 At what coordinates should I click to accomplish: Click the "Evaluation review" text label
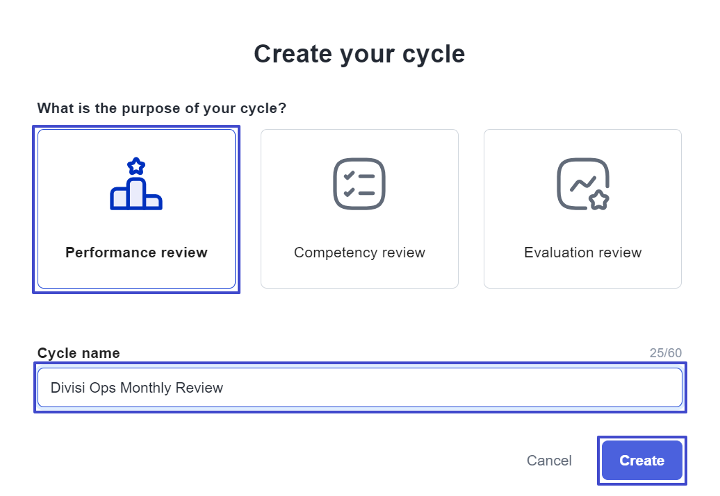click(582, 253)
